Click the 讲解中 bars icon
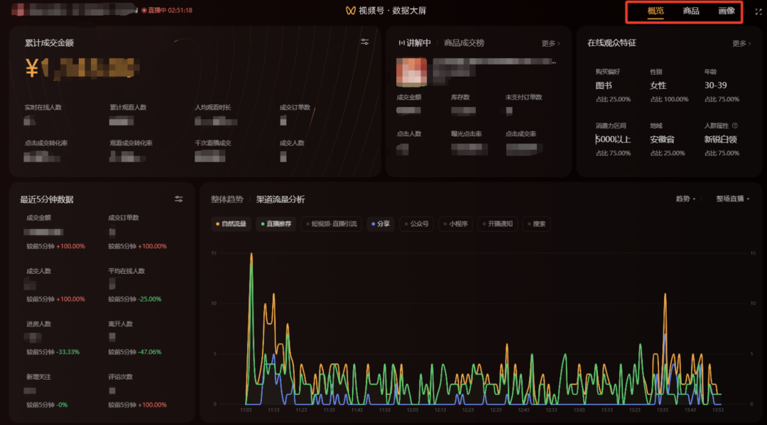This screenshot has width=767, height=425. point(401,43)
